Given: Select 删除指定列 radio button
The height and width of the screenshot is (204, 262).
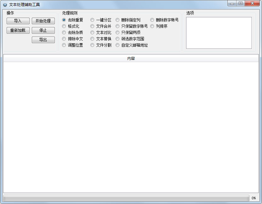Looking at the screenshot, I should tap(128, 20).
